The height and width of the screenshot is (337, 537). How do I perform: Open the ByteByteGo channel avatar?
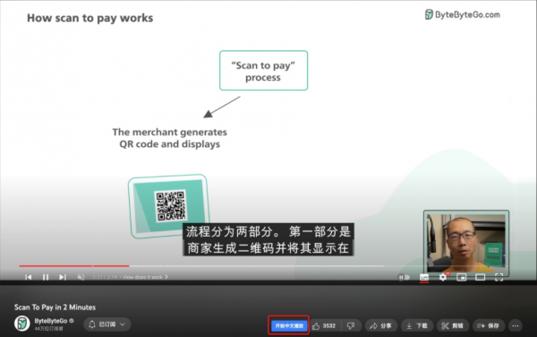[21, 324]
